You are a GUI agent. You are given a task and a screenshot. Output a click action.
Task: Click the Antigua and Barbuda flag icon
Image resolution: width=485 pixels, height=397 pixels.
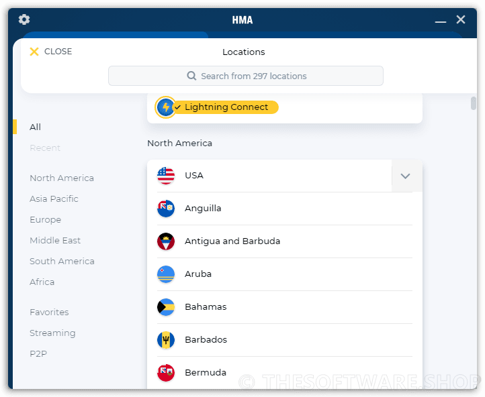166,241
